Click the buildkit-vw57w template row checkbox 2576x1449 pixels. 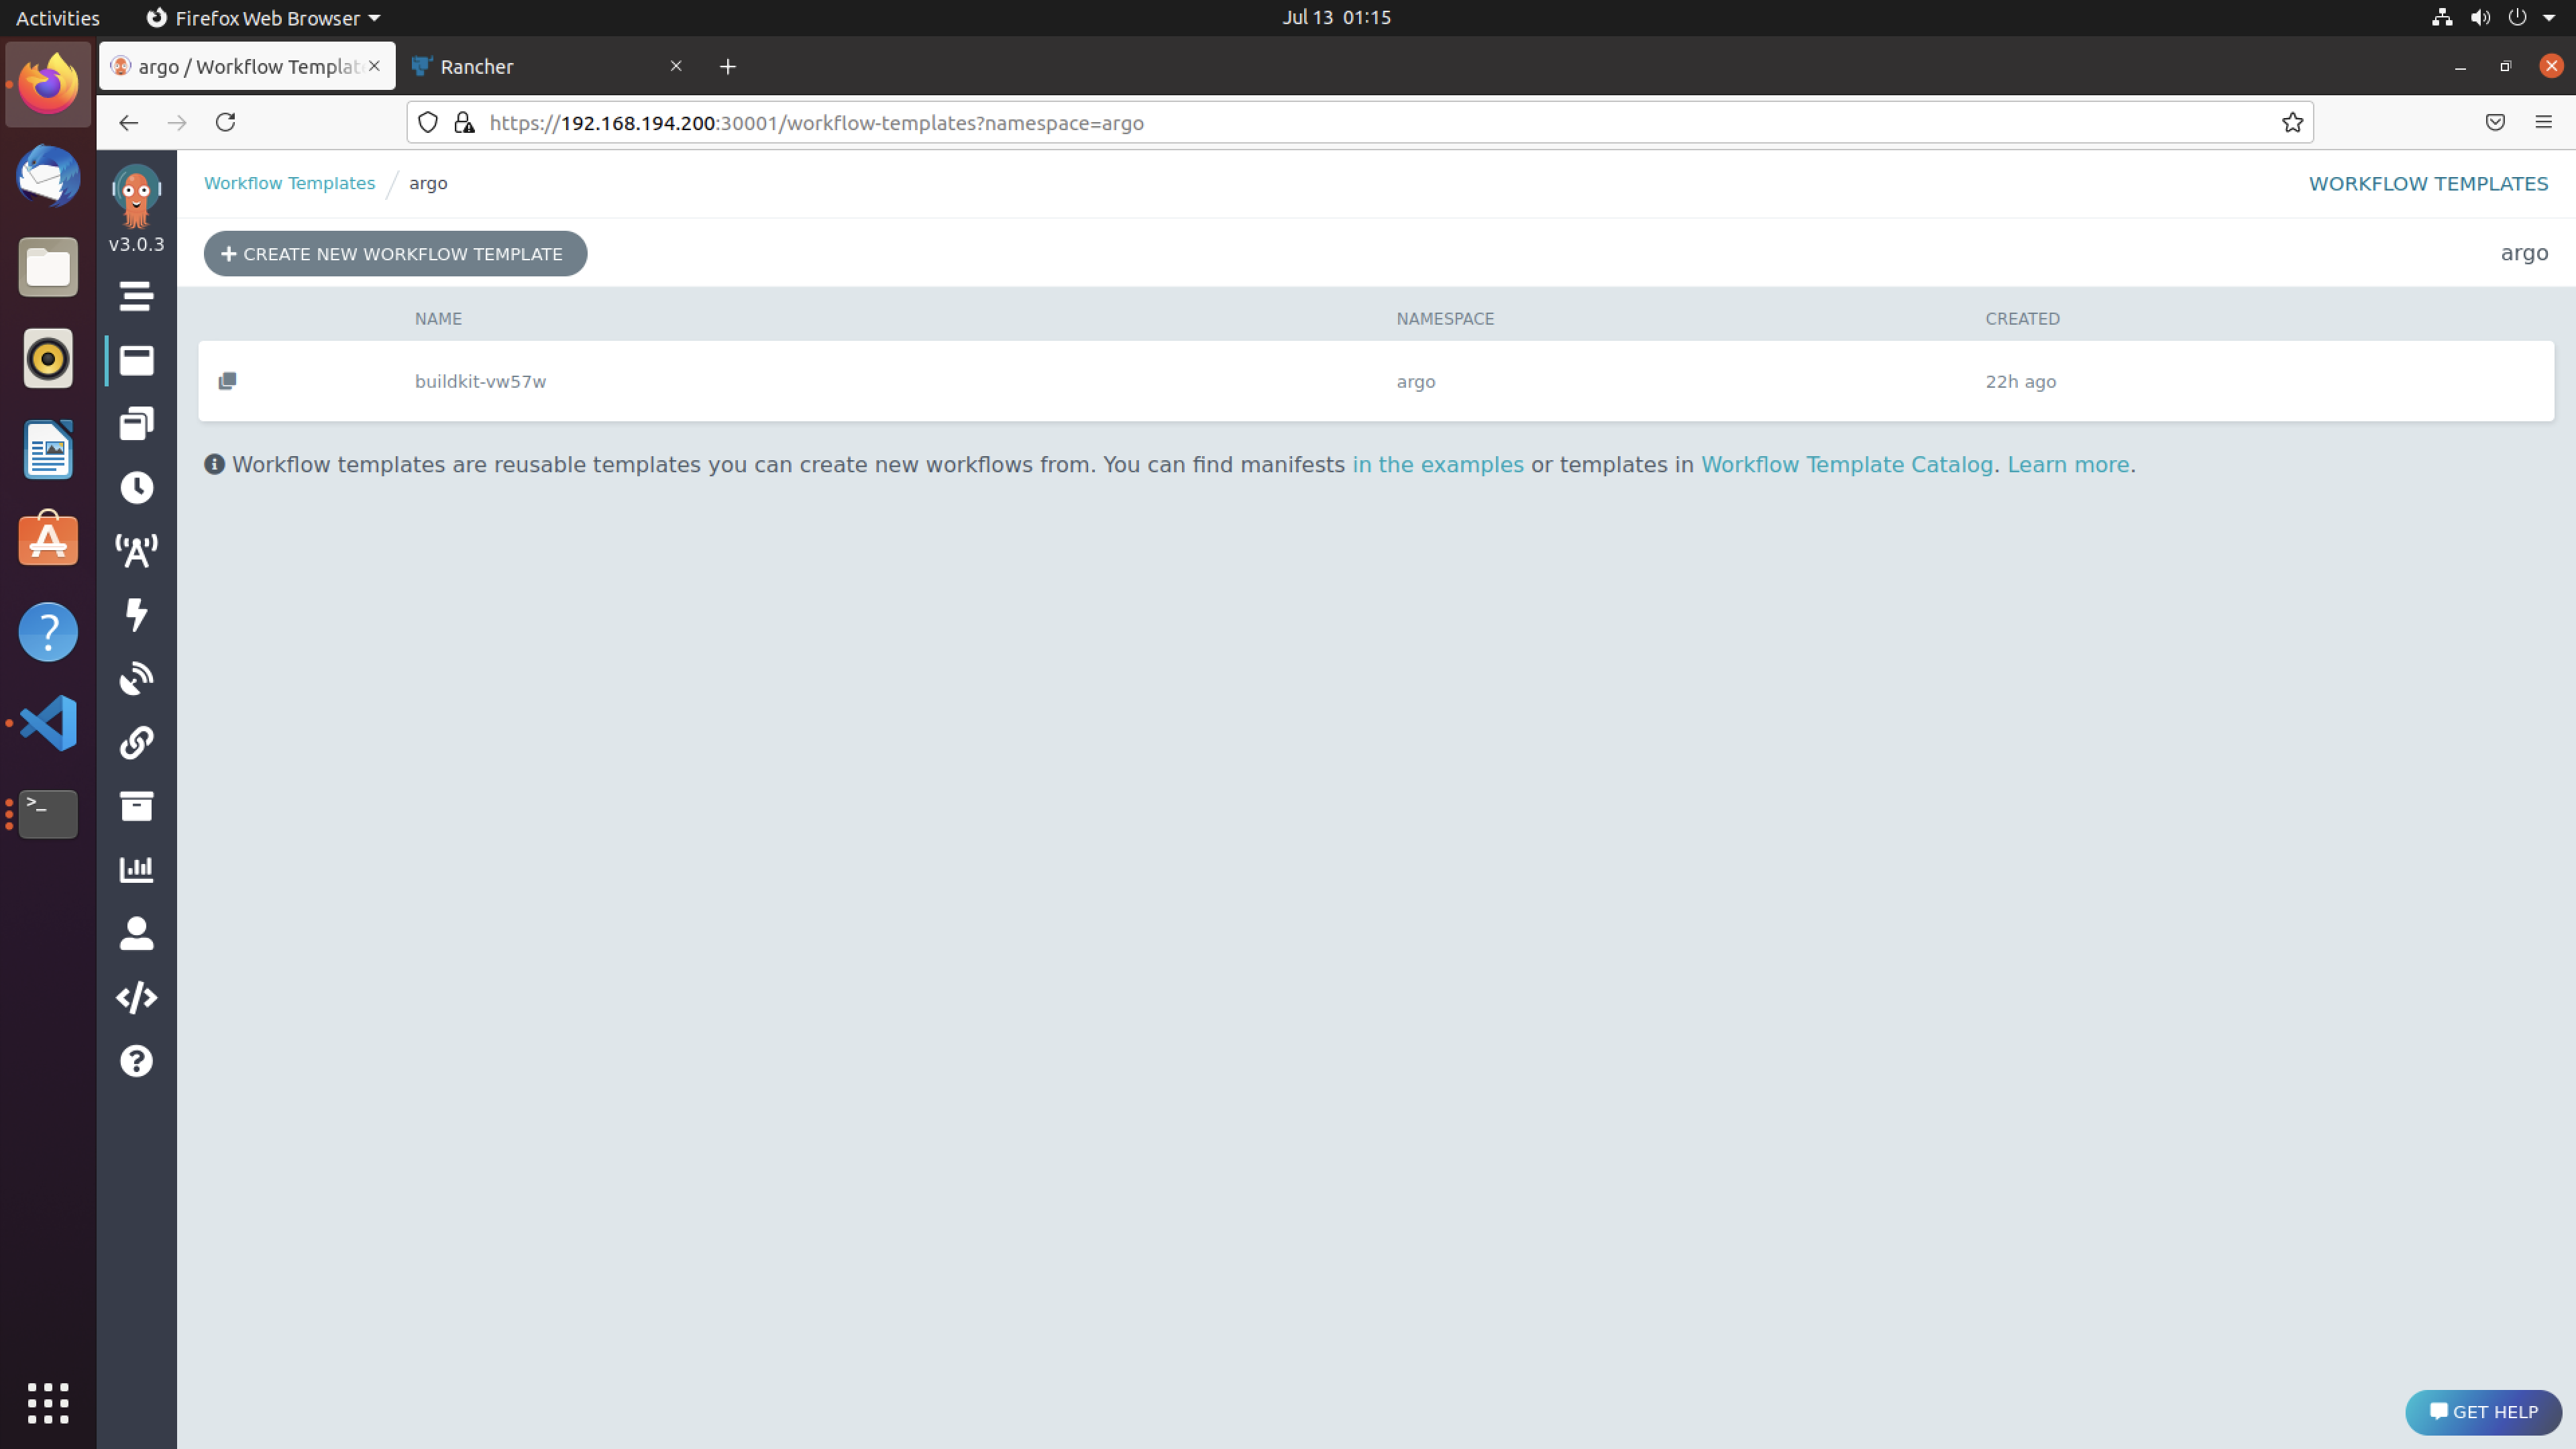pos(227,380)
